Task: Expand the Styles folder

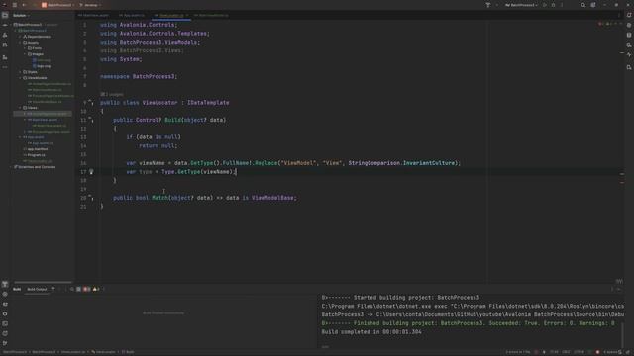Action: pyautogui.click(x=20, y=72)
